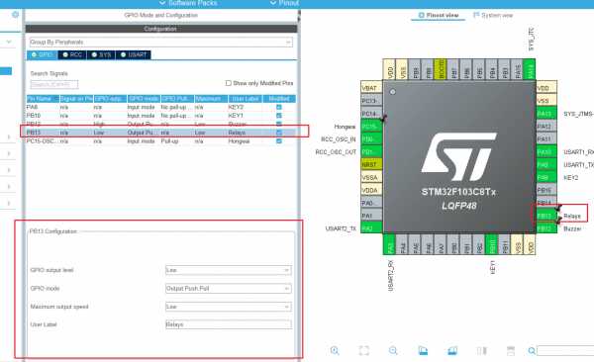Click the fit-to-screen icon under pinout
Viewport: 594px width, 362px height.
tap(363, 351)
